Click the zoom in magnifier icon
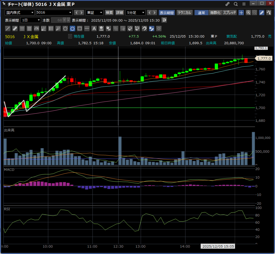 tap(248, 13)
